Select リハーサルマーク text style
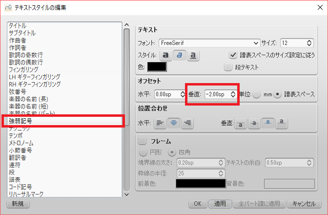Screen dimensions: 328x215 pos(64,194)
